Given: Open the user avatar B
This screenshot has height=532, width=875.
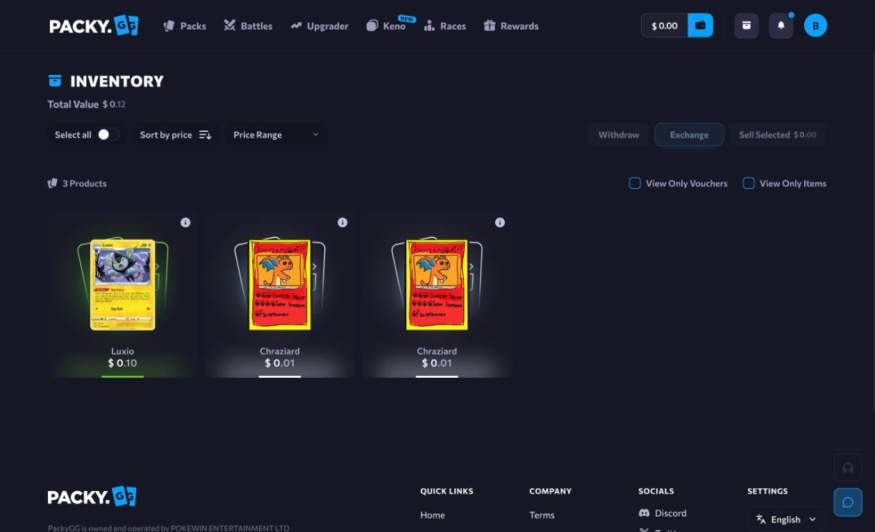Looking at the screenshot, I should pyautogui.click(x=815, y=26).
